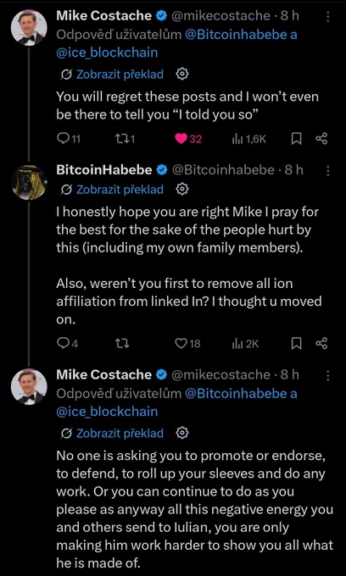Open more options menu on BitcoinHabebe's tweet
Image resolution: width=346 pixels, height=576 pixels.
pyautogui.click(x=328, y=170)
